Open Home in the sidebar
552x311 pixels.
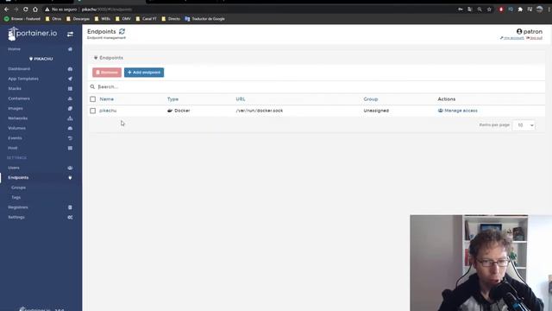(x=14, y=49)
